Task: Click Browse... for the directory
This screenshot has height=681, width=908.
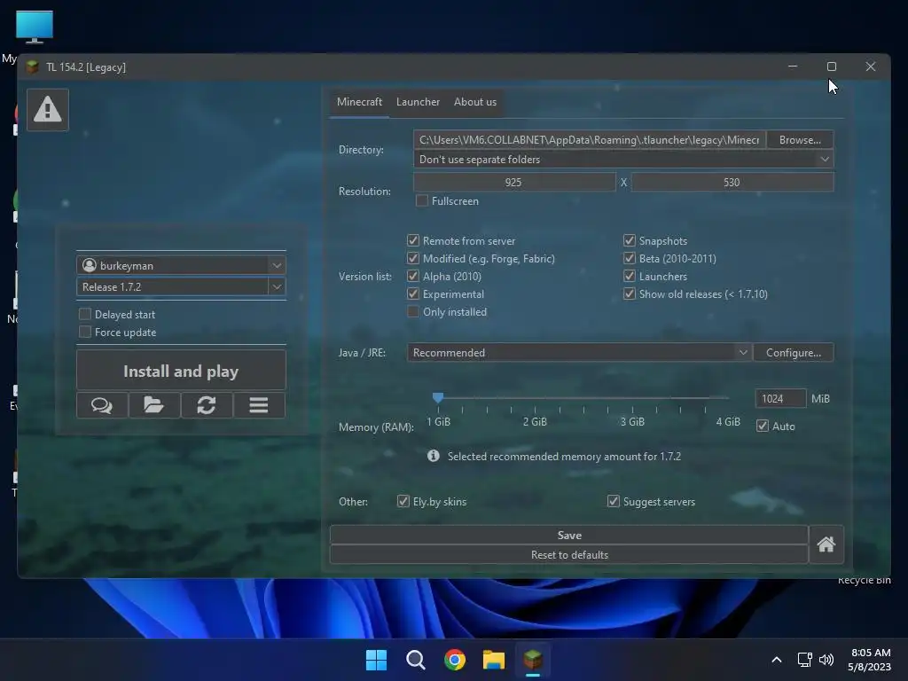Action: coord(800,139)
